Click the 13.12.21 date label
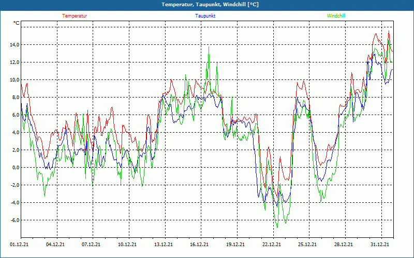Viewport: 414px width, 258px height. [x=163, y=245]
